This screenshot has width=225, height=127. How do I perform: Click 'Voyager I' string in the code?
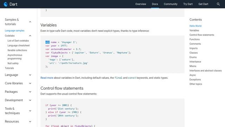pos(68,42)
